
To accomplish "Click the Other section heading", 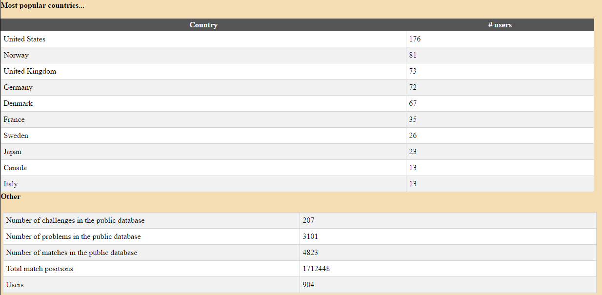I will click(11, 197).
